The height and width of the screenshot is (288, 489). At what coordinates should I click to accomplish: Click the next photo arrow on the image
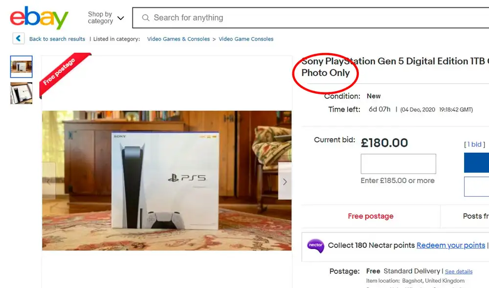pyautogui.click(x=285, y=181)
